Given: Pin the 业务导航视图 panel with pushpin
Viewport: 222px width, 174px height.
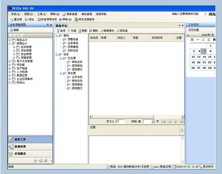Looking at the screenshot, I should (x=48, y=25).
